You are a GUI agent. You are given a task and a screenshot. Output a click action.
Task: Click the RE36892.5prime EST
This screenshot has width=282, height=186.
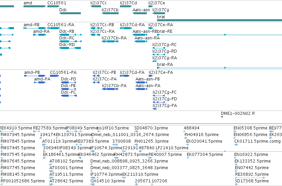tap(250, 178)
